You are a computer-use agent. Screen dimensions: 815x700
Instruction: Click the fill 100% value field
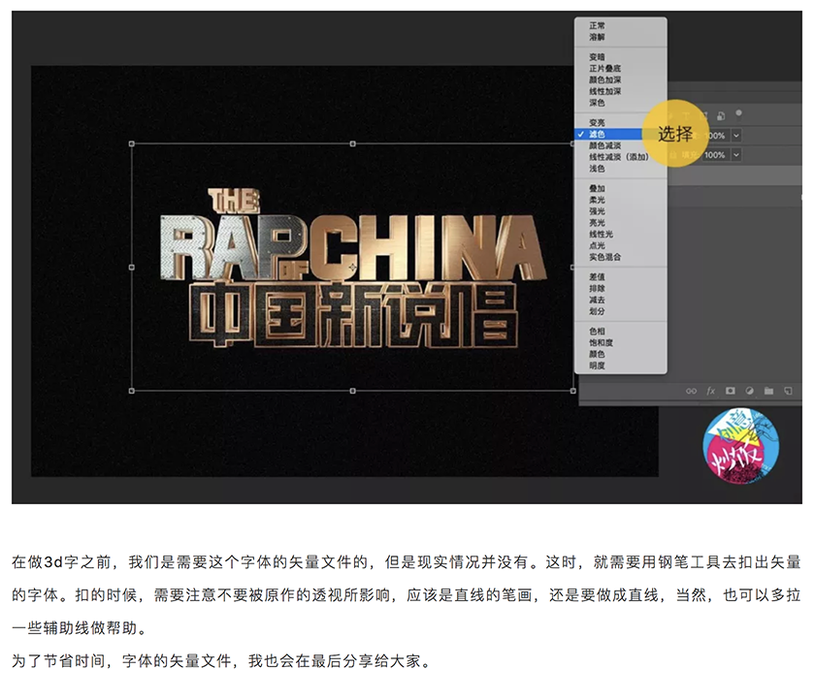[717, 155]
